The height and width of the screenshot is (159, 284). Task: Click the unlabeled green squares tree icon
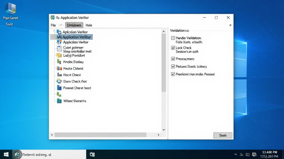click(x=59, y=94)
